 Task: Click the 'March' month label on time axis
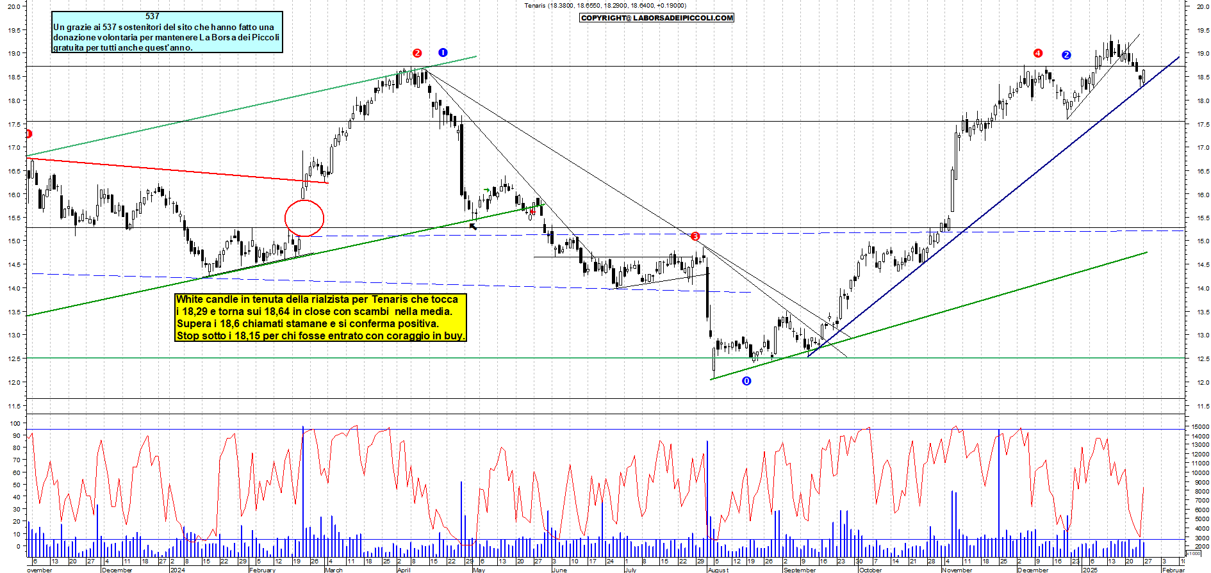[x=334, y=570]
